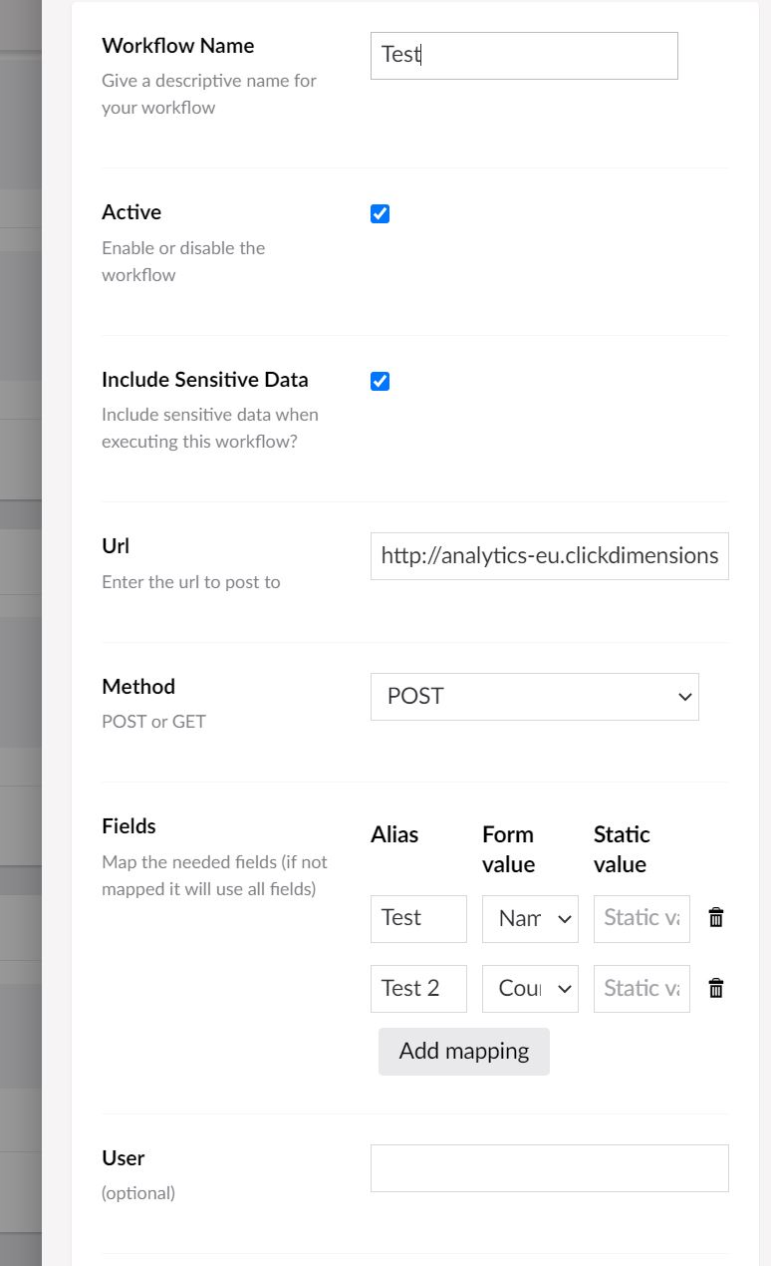
Task: Click the Include Sensitive Data label
Action: pos(205,380)
